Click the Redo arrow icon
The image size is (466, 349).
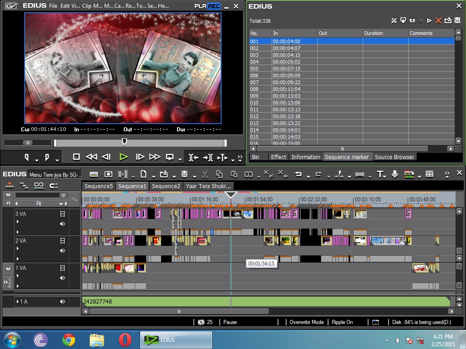pyautogui.click(x=319, y=174)
